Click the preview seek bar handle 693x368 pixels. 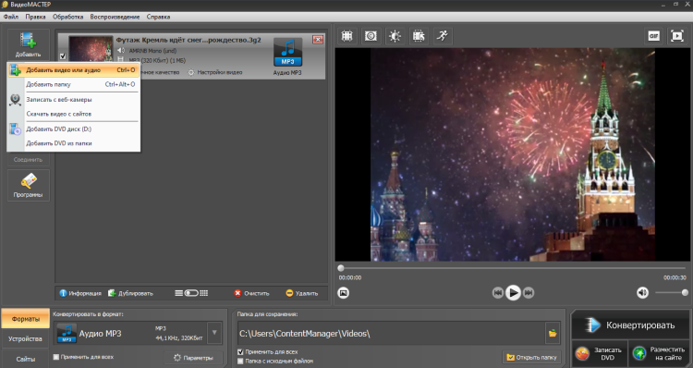click(x=341, y=268)
